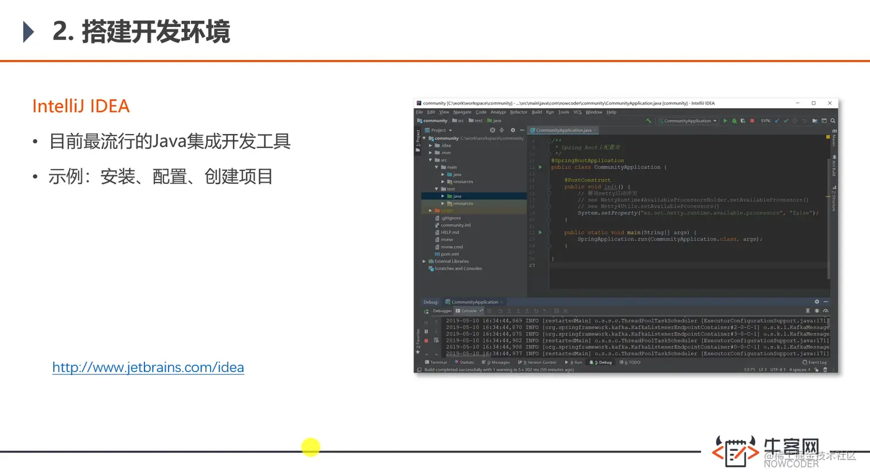Click Search Everywhere magnifier icon
The width and height of the screenshot is (870, 475).
pyautogui.click(x=833, y=121)
